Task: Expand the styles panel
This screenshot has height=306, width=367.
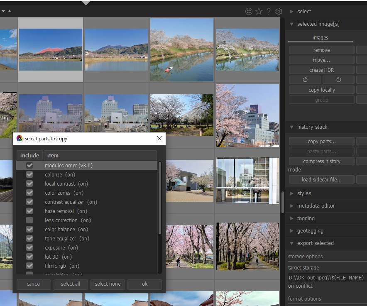Action: (291, 193)
